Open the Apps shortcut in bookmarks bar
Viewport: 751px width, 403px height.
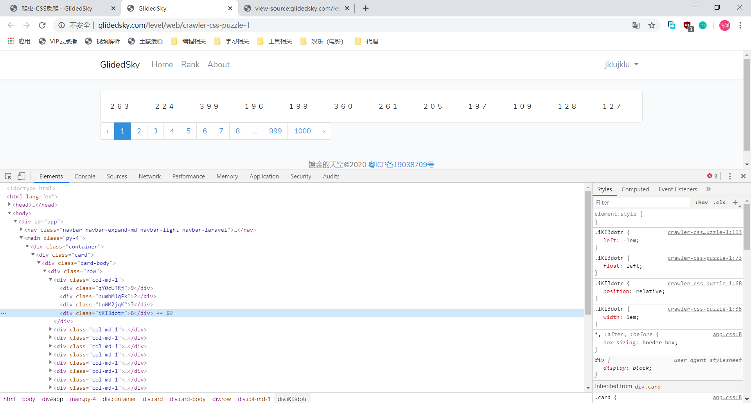pos(19,41)
